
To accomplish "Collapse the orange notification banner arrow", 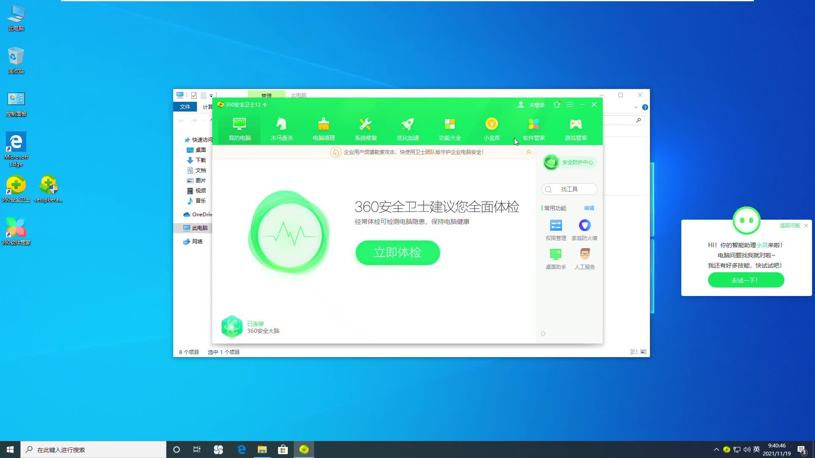I will (528, 152).
